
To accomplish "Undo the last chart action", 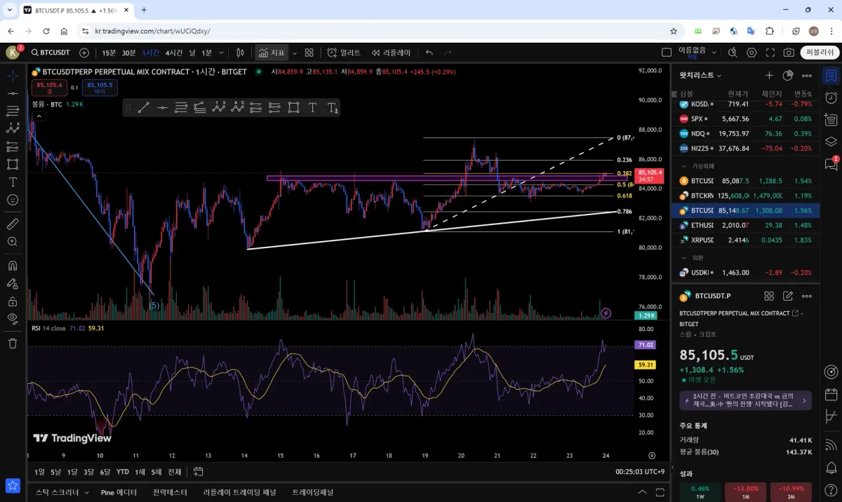I will tap(429, 53).
